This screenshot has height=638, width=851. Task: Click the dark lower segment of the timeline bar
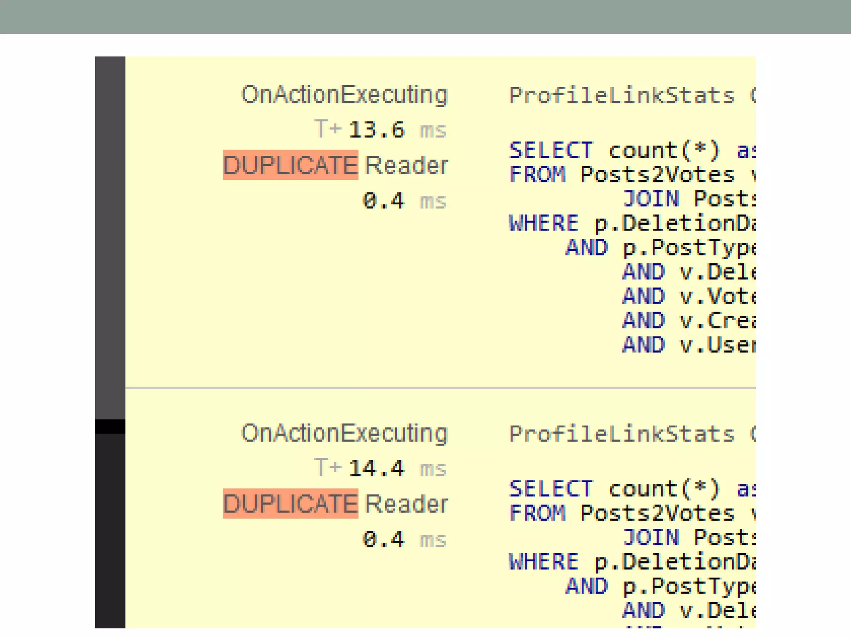point(110,532)
